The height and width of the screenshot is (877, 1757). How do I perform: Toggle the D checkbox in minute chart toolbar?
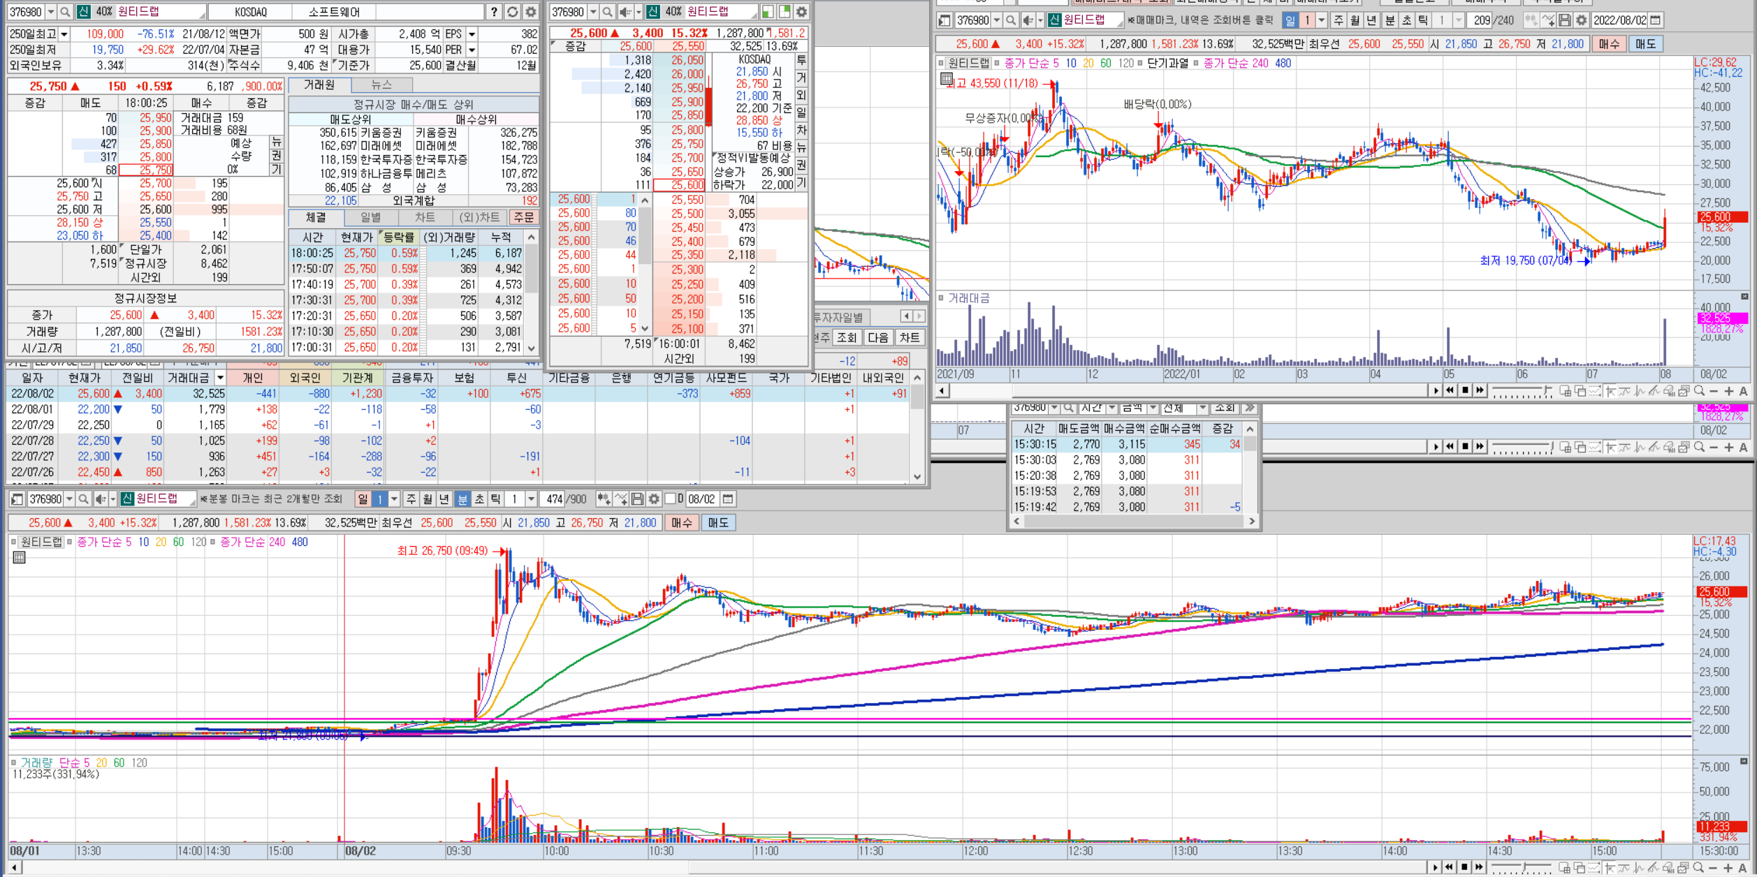(x=671, y=499)
